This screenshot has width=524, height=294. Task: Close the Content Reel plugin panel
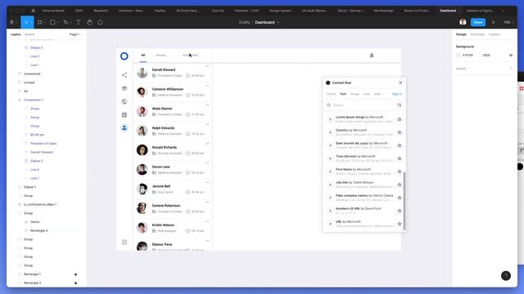click(x=400, y=82)
